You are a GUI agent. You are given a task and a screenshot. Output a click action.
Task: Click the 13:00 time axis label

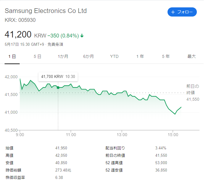(x=122, y=135)
